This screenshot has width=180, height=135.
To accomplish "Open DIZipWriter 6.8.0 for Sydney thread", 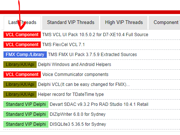I will 78,114.
